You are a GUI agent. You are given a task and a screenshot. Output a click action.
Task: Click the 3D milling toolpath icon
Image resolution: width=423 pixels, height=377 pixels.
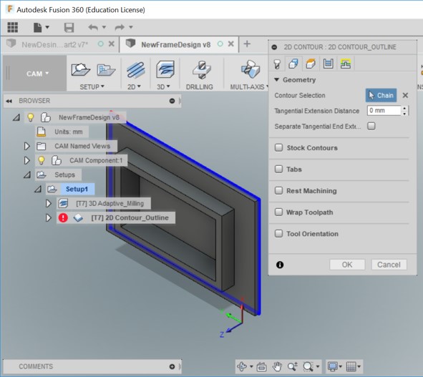(x=165, y=69)
